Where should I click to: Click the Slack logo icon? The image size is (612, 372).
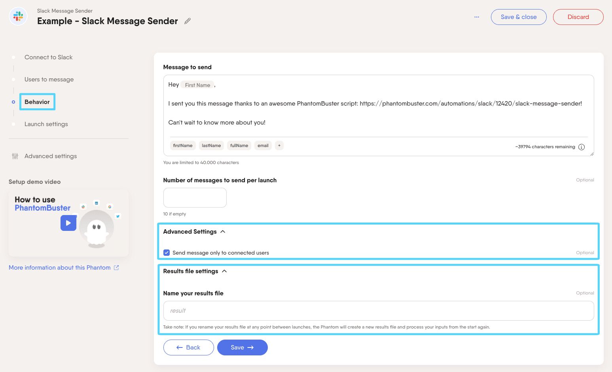[18, 16]
